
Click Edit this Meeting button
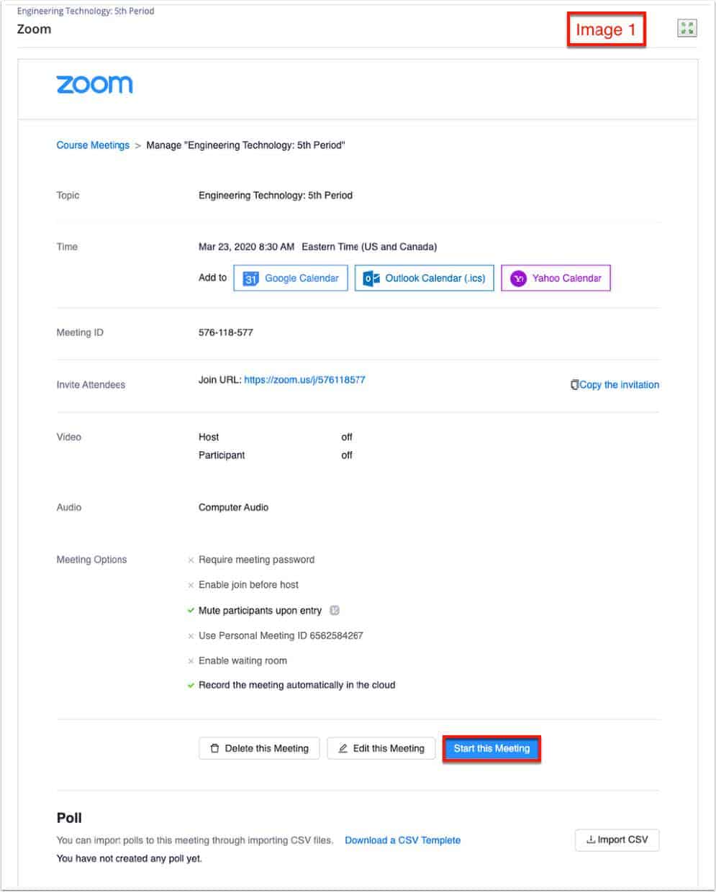pos(381,748)
